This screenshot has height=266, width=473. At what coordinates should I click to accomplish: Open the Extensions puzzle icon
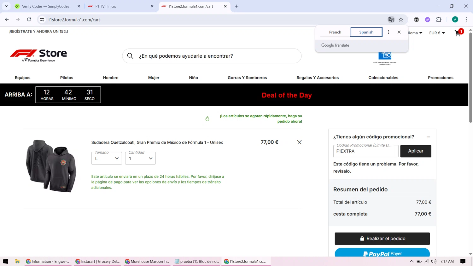click(x=439, y=20)
